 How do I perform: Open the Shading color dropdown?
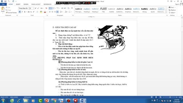click(x=67, y=12)
